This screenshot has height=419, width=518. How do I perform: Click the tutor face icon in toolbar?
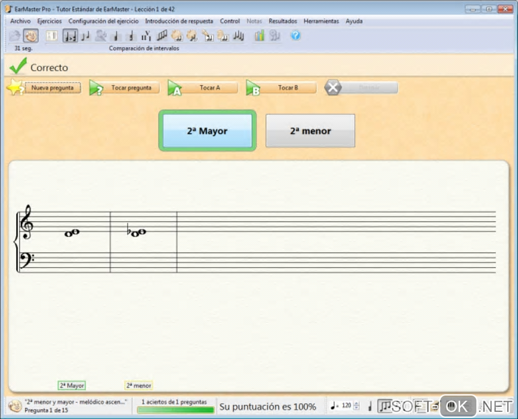click(30, 36)
